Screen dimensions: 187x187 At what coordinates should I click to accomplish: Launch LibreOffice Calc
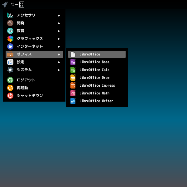pos(97,70)
